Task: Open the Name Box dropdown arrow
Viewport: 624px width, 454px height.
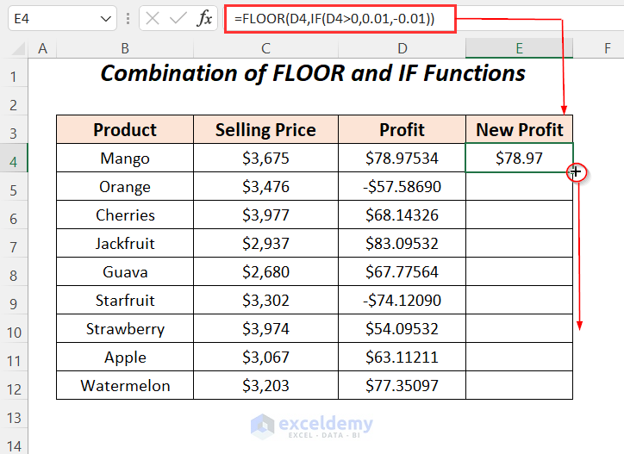Action: 106,18
